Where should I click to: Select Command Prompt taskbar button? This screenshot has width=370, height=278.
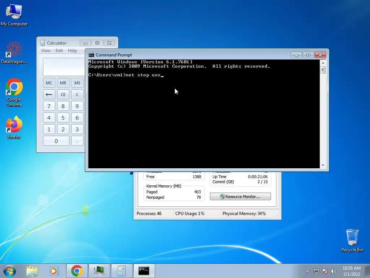[x=144, y=271]
